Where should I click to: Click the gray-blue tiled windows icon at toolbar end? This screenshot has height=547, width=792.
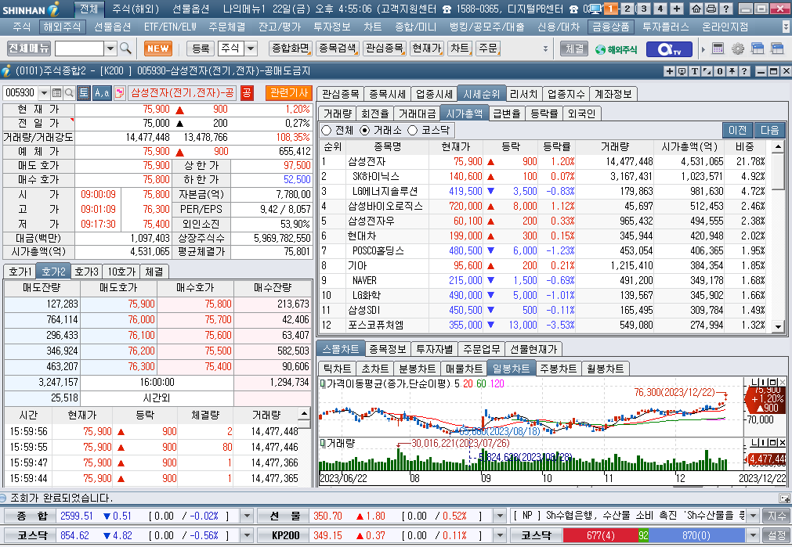point(777,49)
